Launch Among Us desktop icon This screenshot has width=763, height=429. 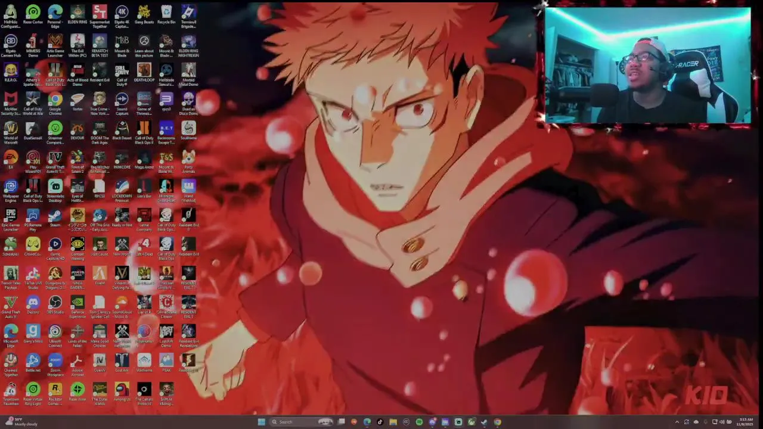click(122, 393)
